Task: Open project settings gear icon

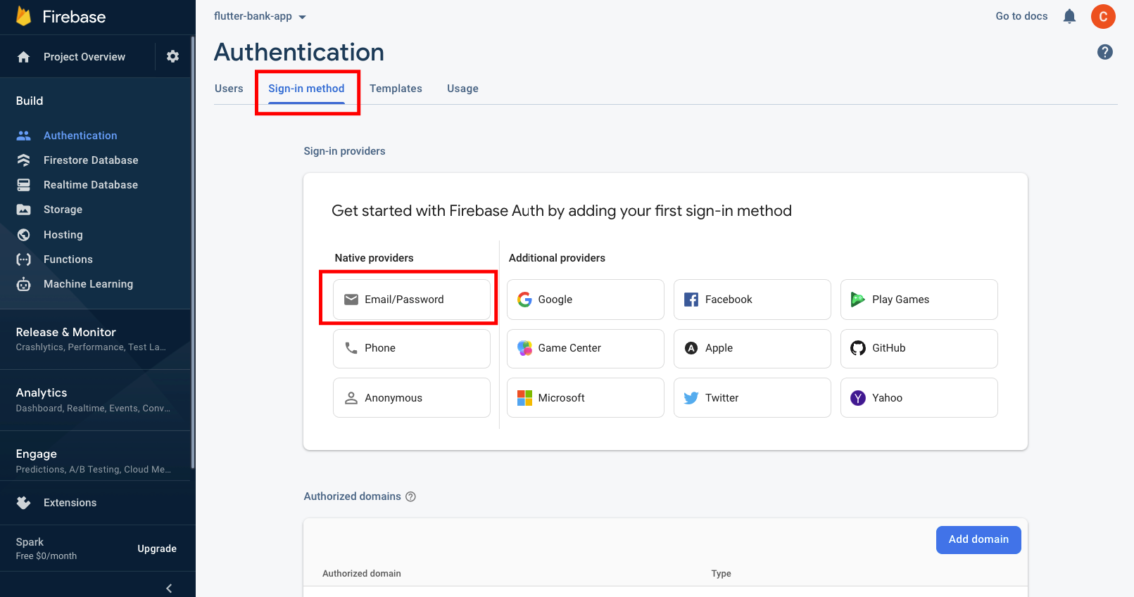Action: 172,56
